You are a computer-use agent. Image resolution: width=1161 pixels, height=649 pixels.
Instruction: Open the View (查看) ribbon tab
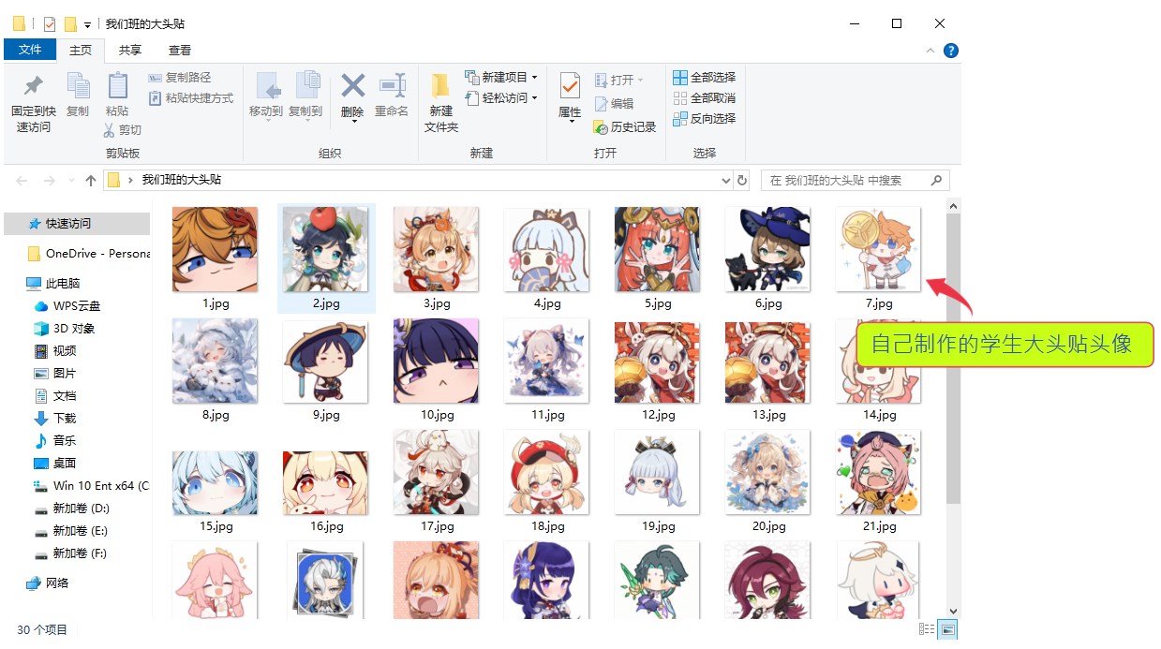pyautogui.click(x=180, y=51)
